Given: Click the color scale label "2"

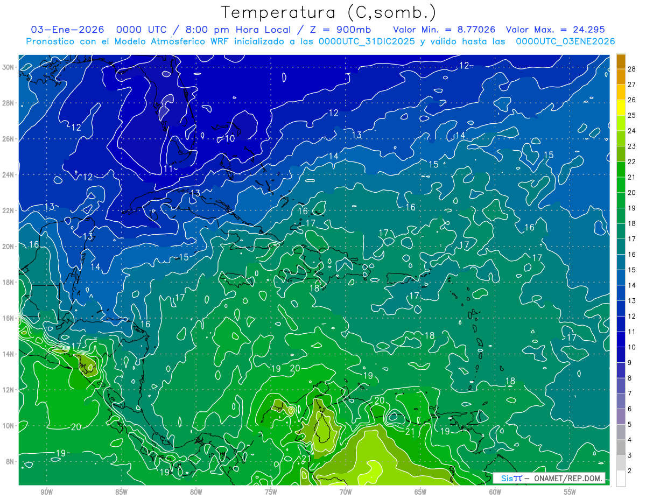Looking at the screenshot, I should pyautogui.click(x=630, y=471).
